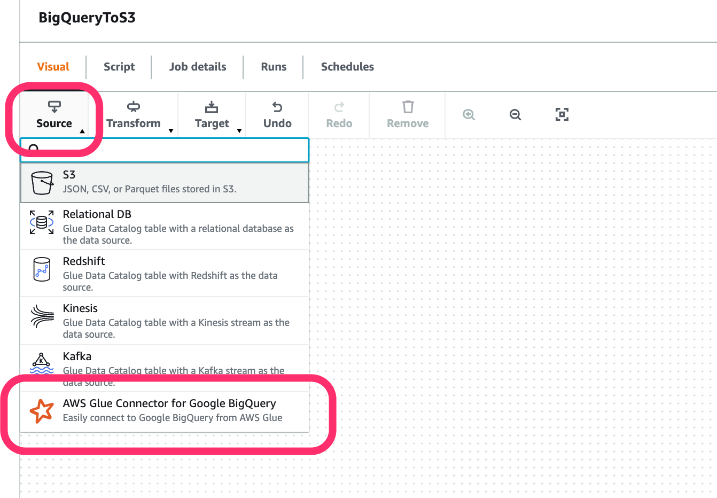This screenshot has height=498, width=717.
Task: Zoom out of the job canvas
Action: 515,114
